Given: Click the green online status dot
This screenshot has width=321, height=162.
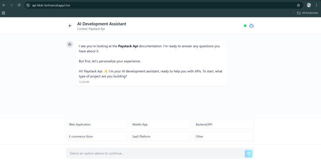Looking at the screenshot, I should click(x=245, y=26).
